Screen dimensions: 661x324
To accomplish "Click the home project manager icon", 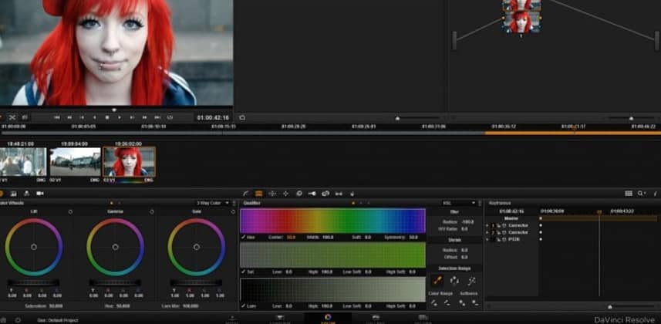I will click(x=2, y=320).
